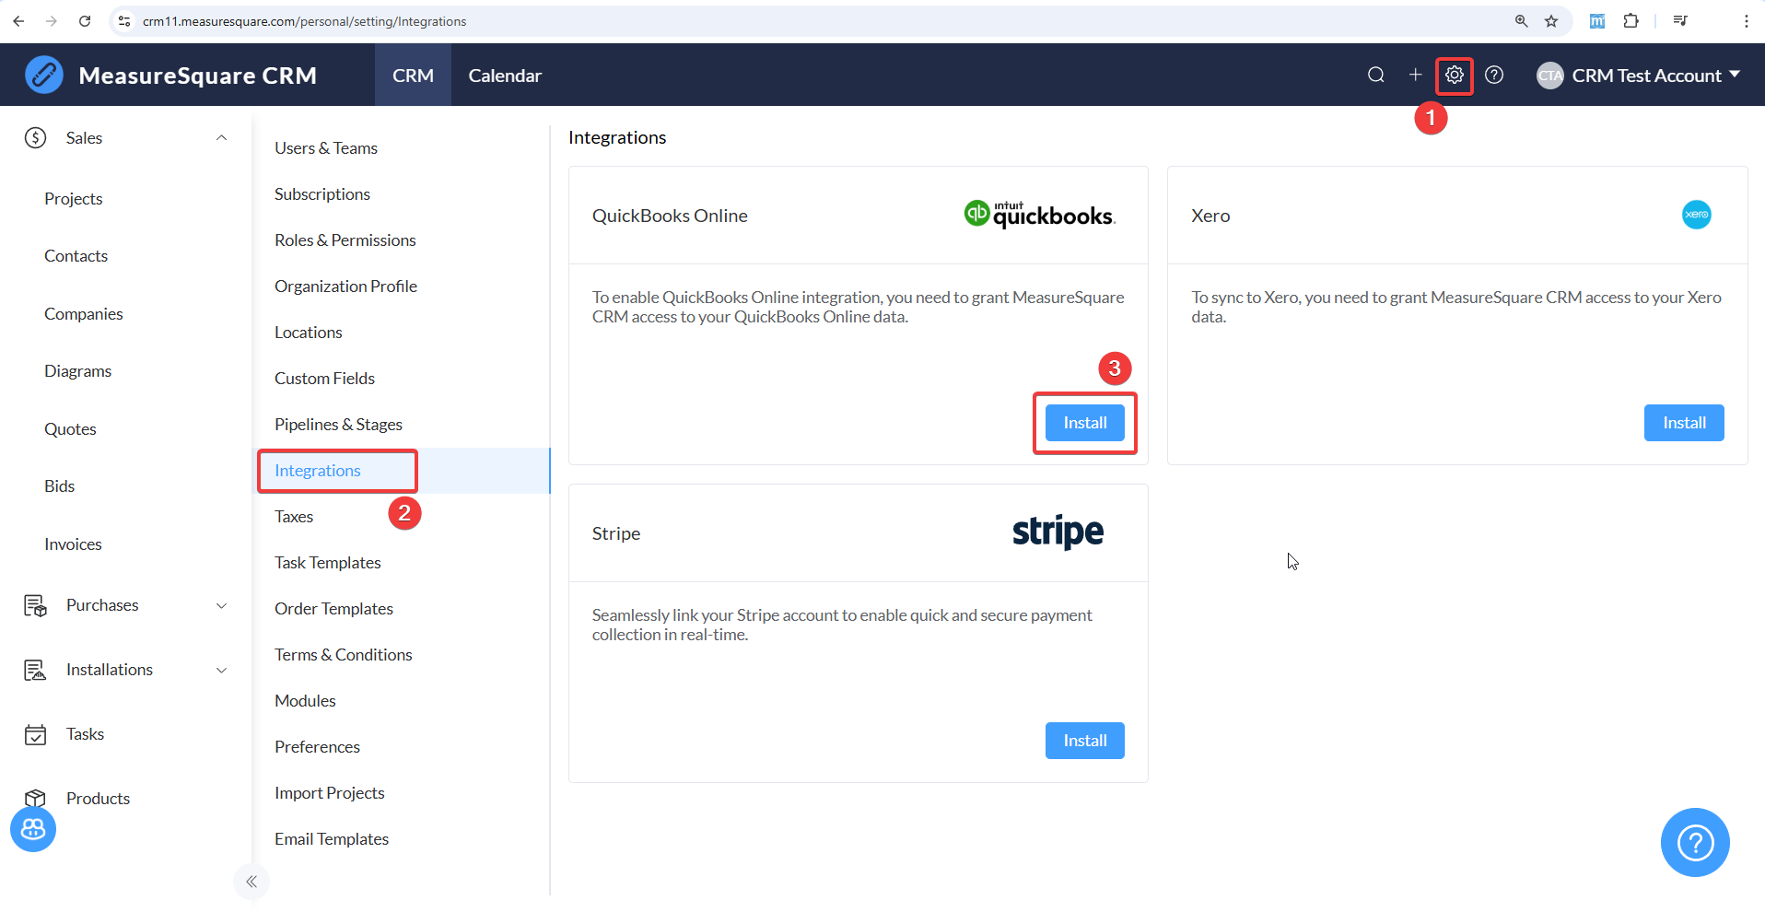The image size is (1765, 912).
Task: Click the MeasureSquare CRM logo icon
Action: [x=44, y=75]
